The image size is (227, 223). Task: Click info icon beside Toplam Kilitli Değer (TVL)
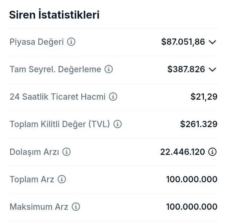(117, 124)
